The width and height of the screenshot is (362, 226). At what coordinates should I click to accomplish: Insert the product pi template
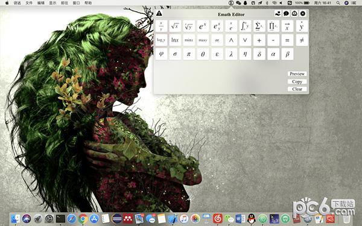click(273, 26)
